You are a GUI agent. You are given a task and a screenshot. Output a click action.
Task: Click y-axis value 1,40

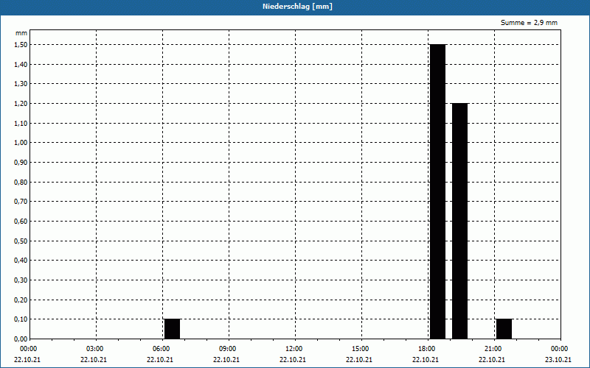[x=21, y=64]
